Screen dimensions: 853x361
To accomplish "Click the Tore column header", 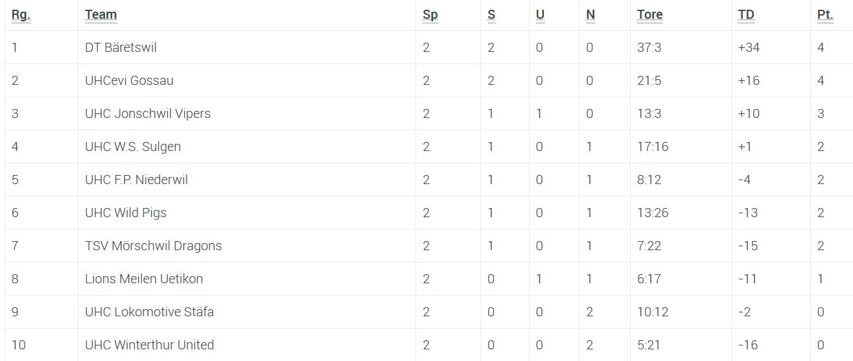I will [649, 15].
